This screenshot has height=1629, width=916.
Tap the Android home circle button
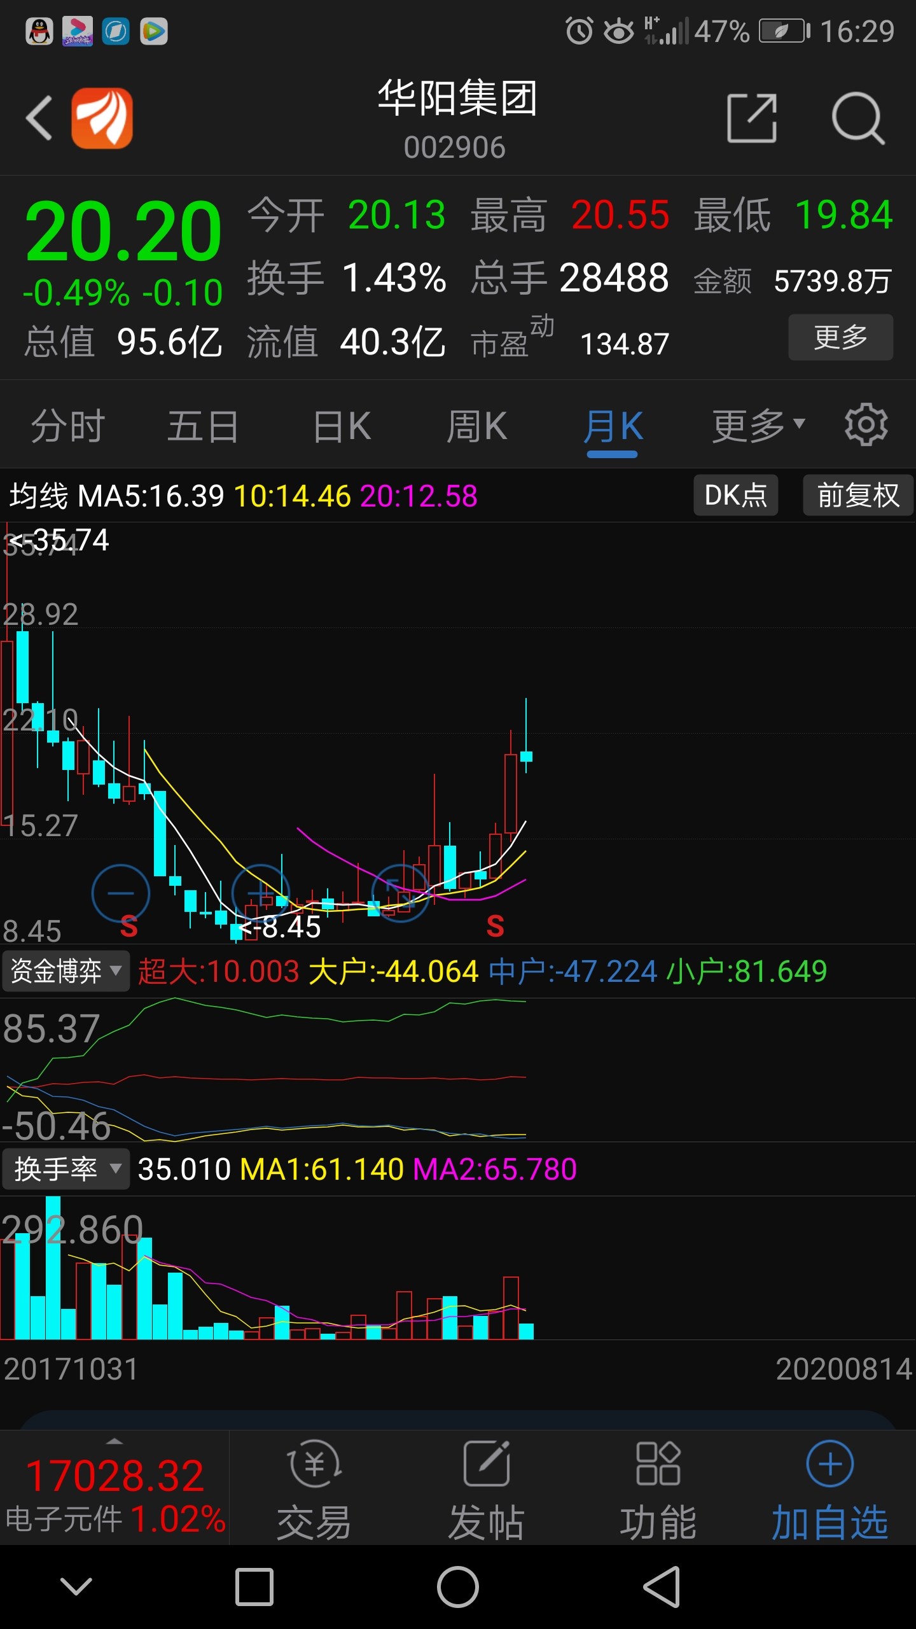[458, 1587]
